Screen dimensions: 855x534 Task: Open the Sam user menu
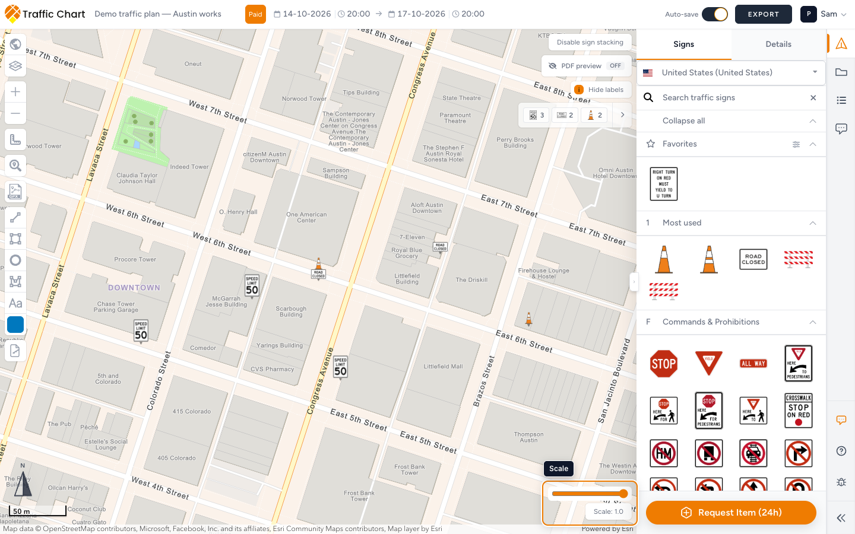[x=824, y=14]
